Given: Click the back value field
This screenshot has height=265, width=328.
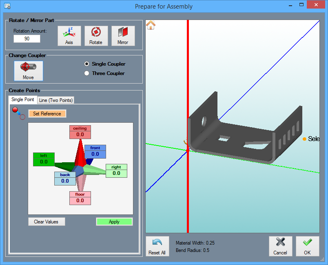Looking at the screenshot, I should (x=65, y=181).
